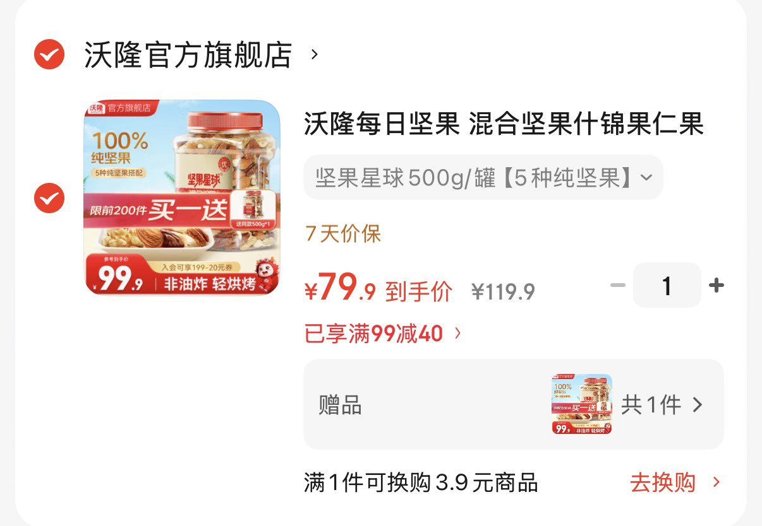Click the arrow beside 去换购
This screenshot has height=526, width=762.
pyautogui.click(x=716, y=483)
